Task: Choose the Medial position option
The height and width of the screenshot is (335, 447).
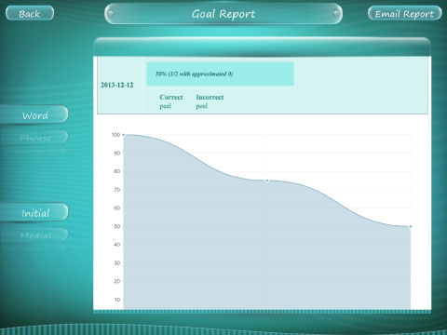Action: pyautogui.click(x=34, y=234)
